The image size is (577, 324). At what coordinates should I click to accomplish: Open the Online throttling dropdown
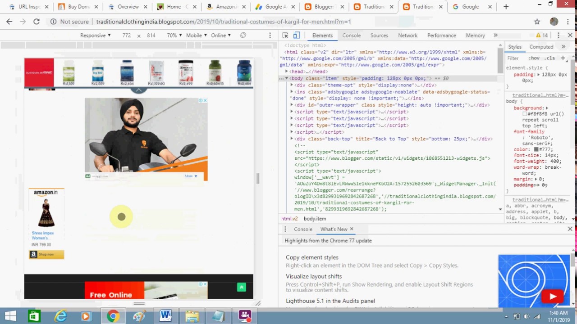point(221,35)
